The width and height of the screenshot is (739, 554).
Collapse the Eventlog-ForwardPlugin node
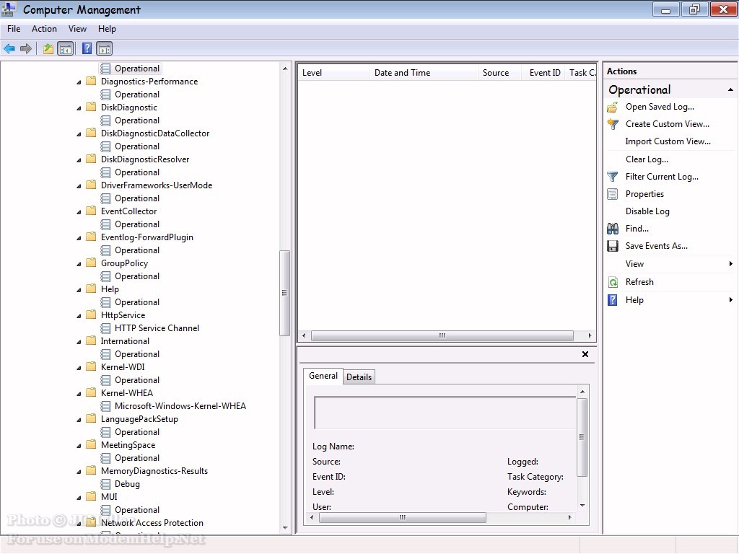point(79,238)
